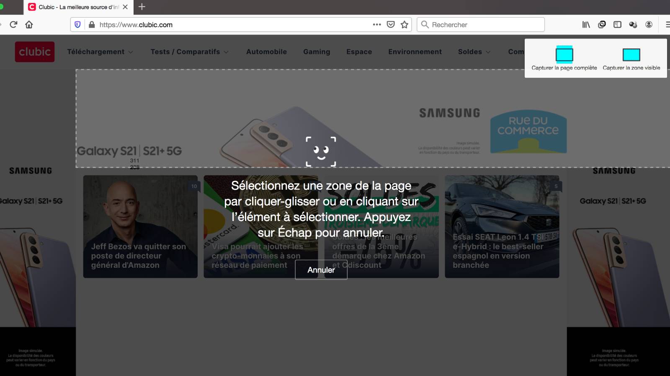Open the Automobile menu section
The image size is (670, 376).
tap(266, 52)
